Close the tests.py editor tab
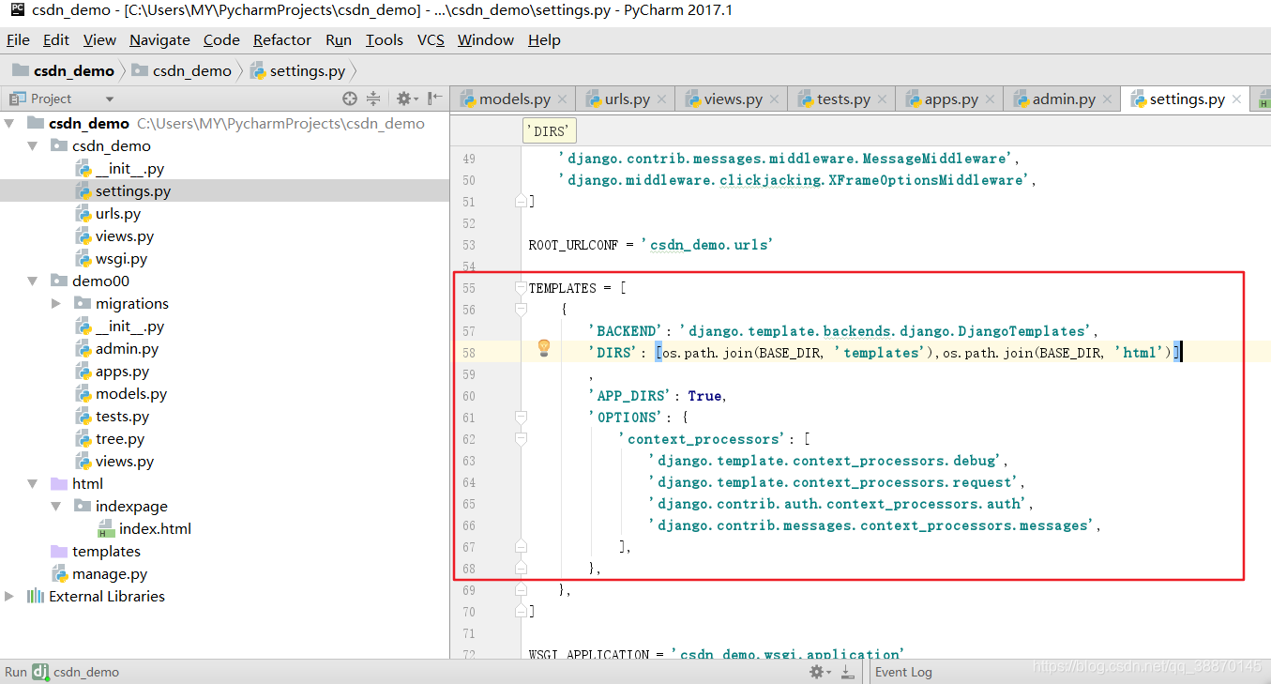The image size is (1271, 684). tap(882, 99)
